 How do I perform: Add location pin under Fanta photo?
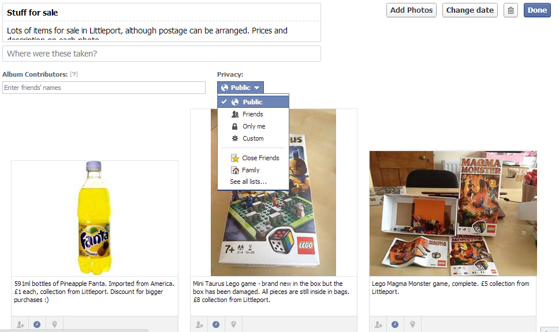coord(54,324)
